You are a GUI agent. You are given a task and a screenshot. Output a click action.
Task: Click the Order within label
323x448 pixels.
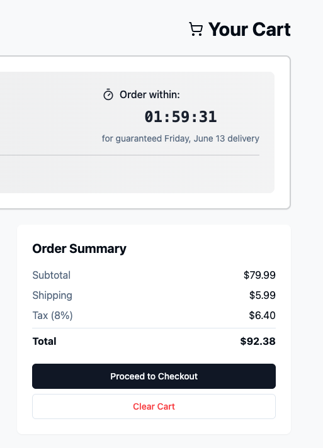tap(150, 94)
